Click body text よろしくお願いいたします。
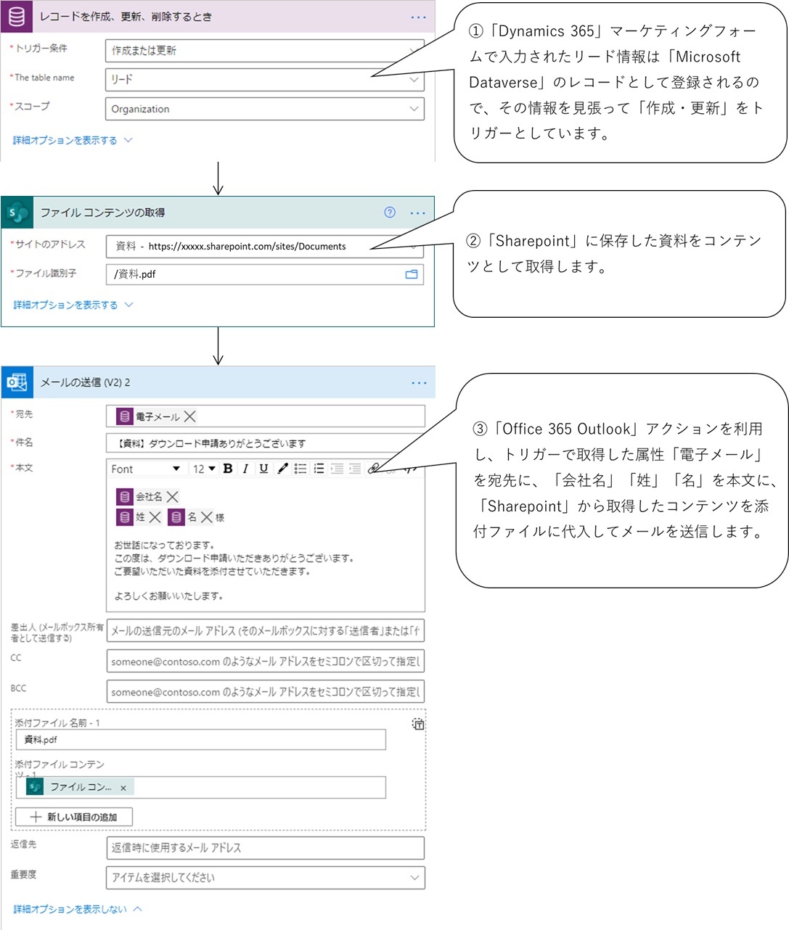Screen dimensions: 789x930 click(169, 596)
